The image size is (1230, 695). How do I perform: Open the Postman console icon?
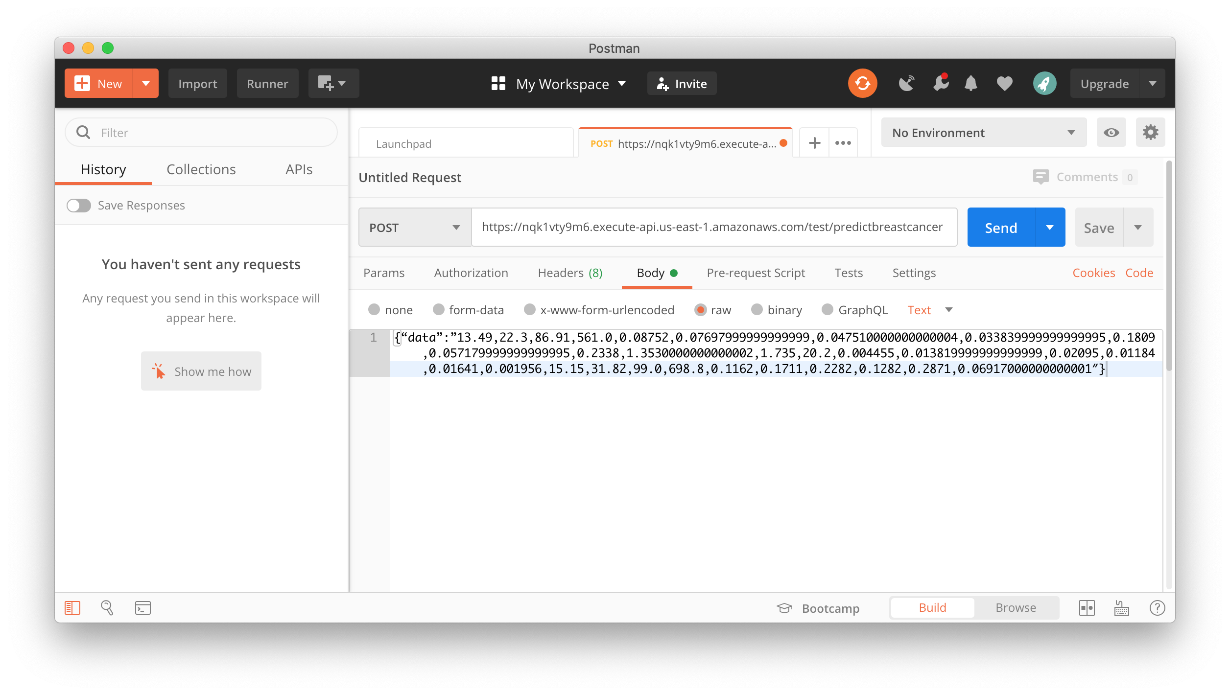[x=142, y=608]
